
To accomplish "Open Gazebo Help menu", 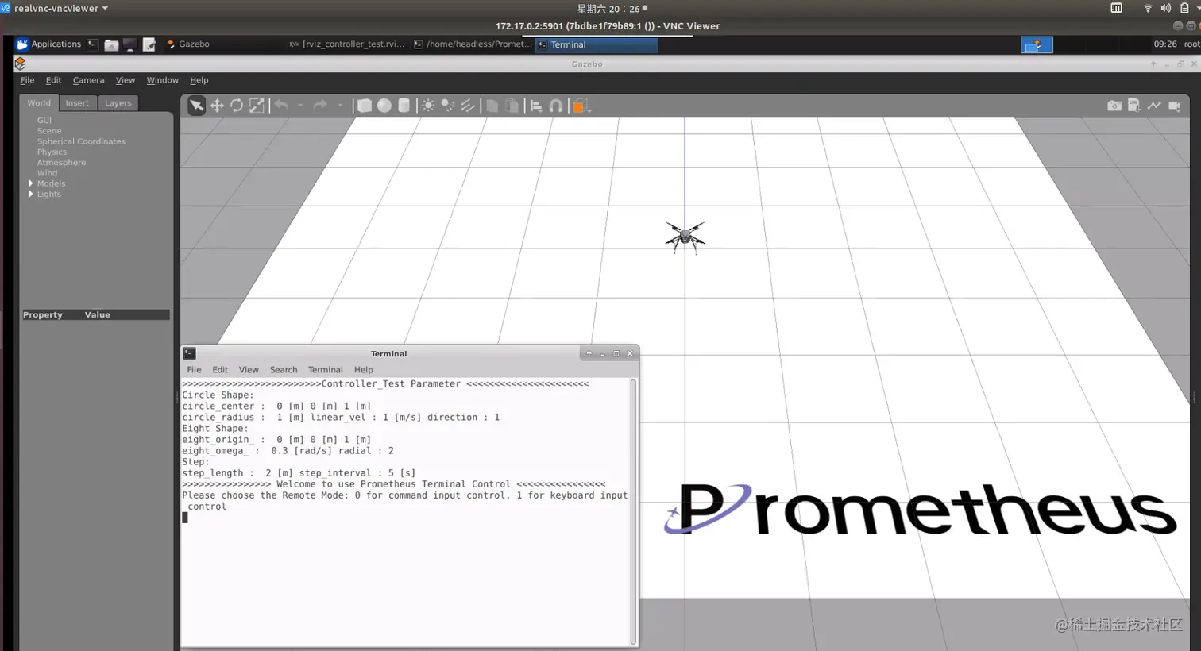I will tap(199, 80).
